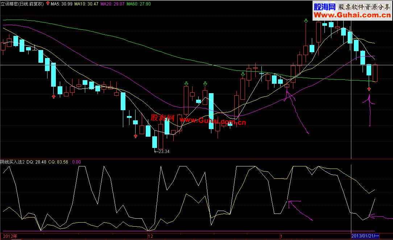Select the MA60: 27.90 indicator label
Viewport: 393px width, 240px height.
tap(138, 4)
